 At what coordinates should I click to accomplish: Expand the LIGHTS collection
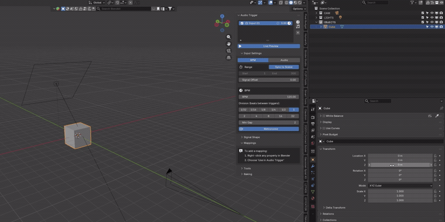316,18
